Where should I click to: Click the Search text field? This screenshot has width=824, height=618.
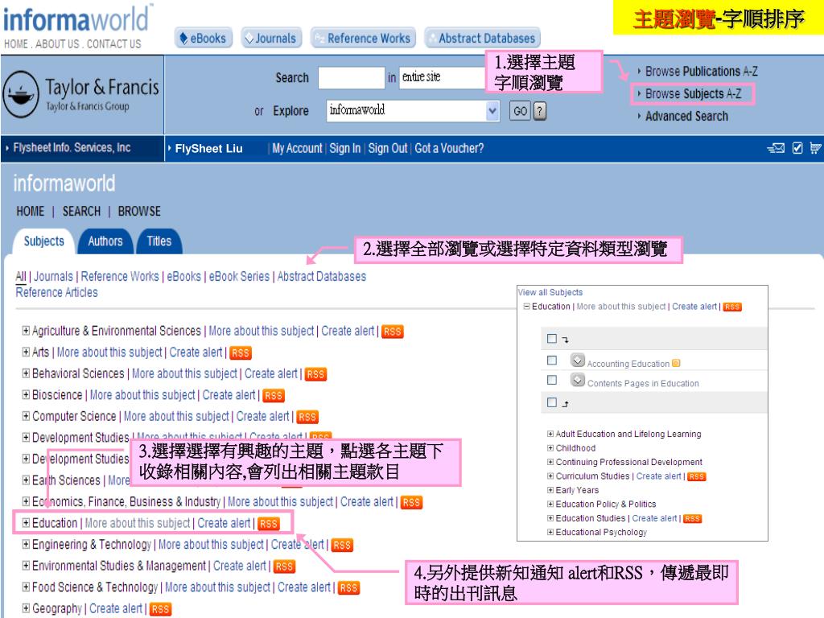point(351,78)
